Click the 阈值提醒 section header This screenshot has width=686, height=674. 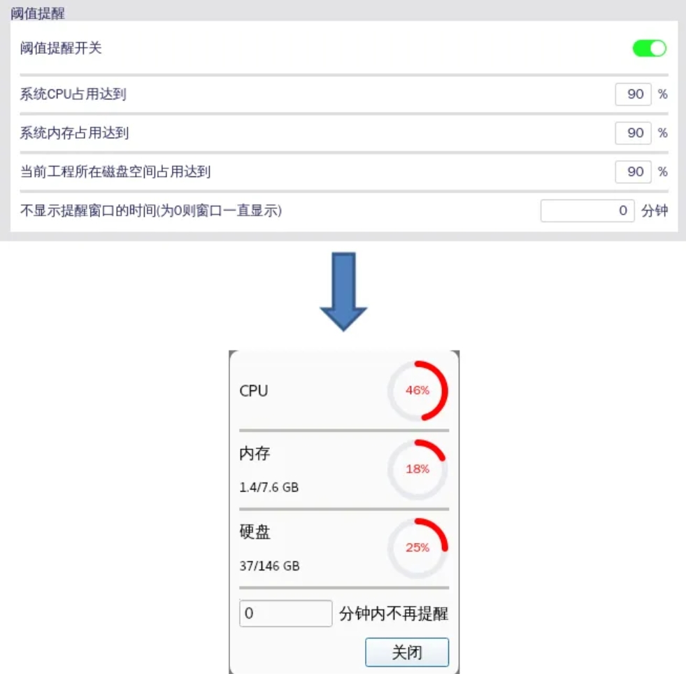tap(38, 13)
